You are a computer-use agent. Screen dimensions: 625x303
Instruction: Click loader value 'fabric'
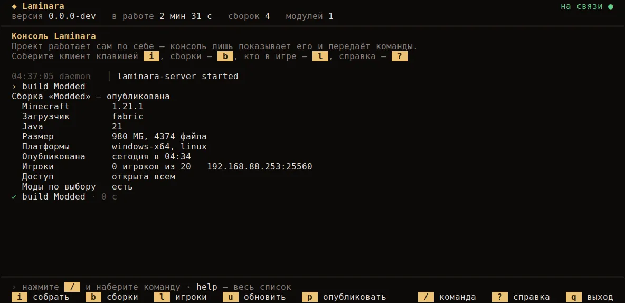point(128,117)
